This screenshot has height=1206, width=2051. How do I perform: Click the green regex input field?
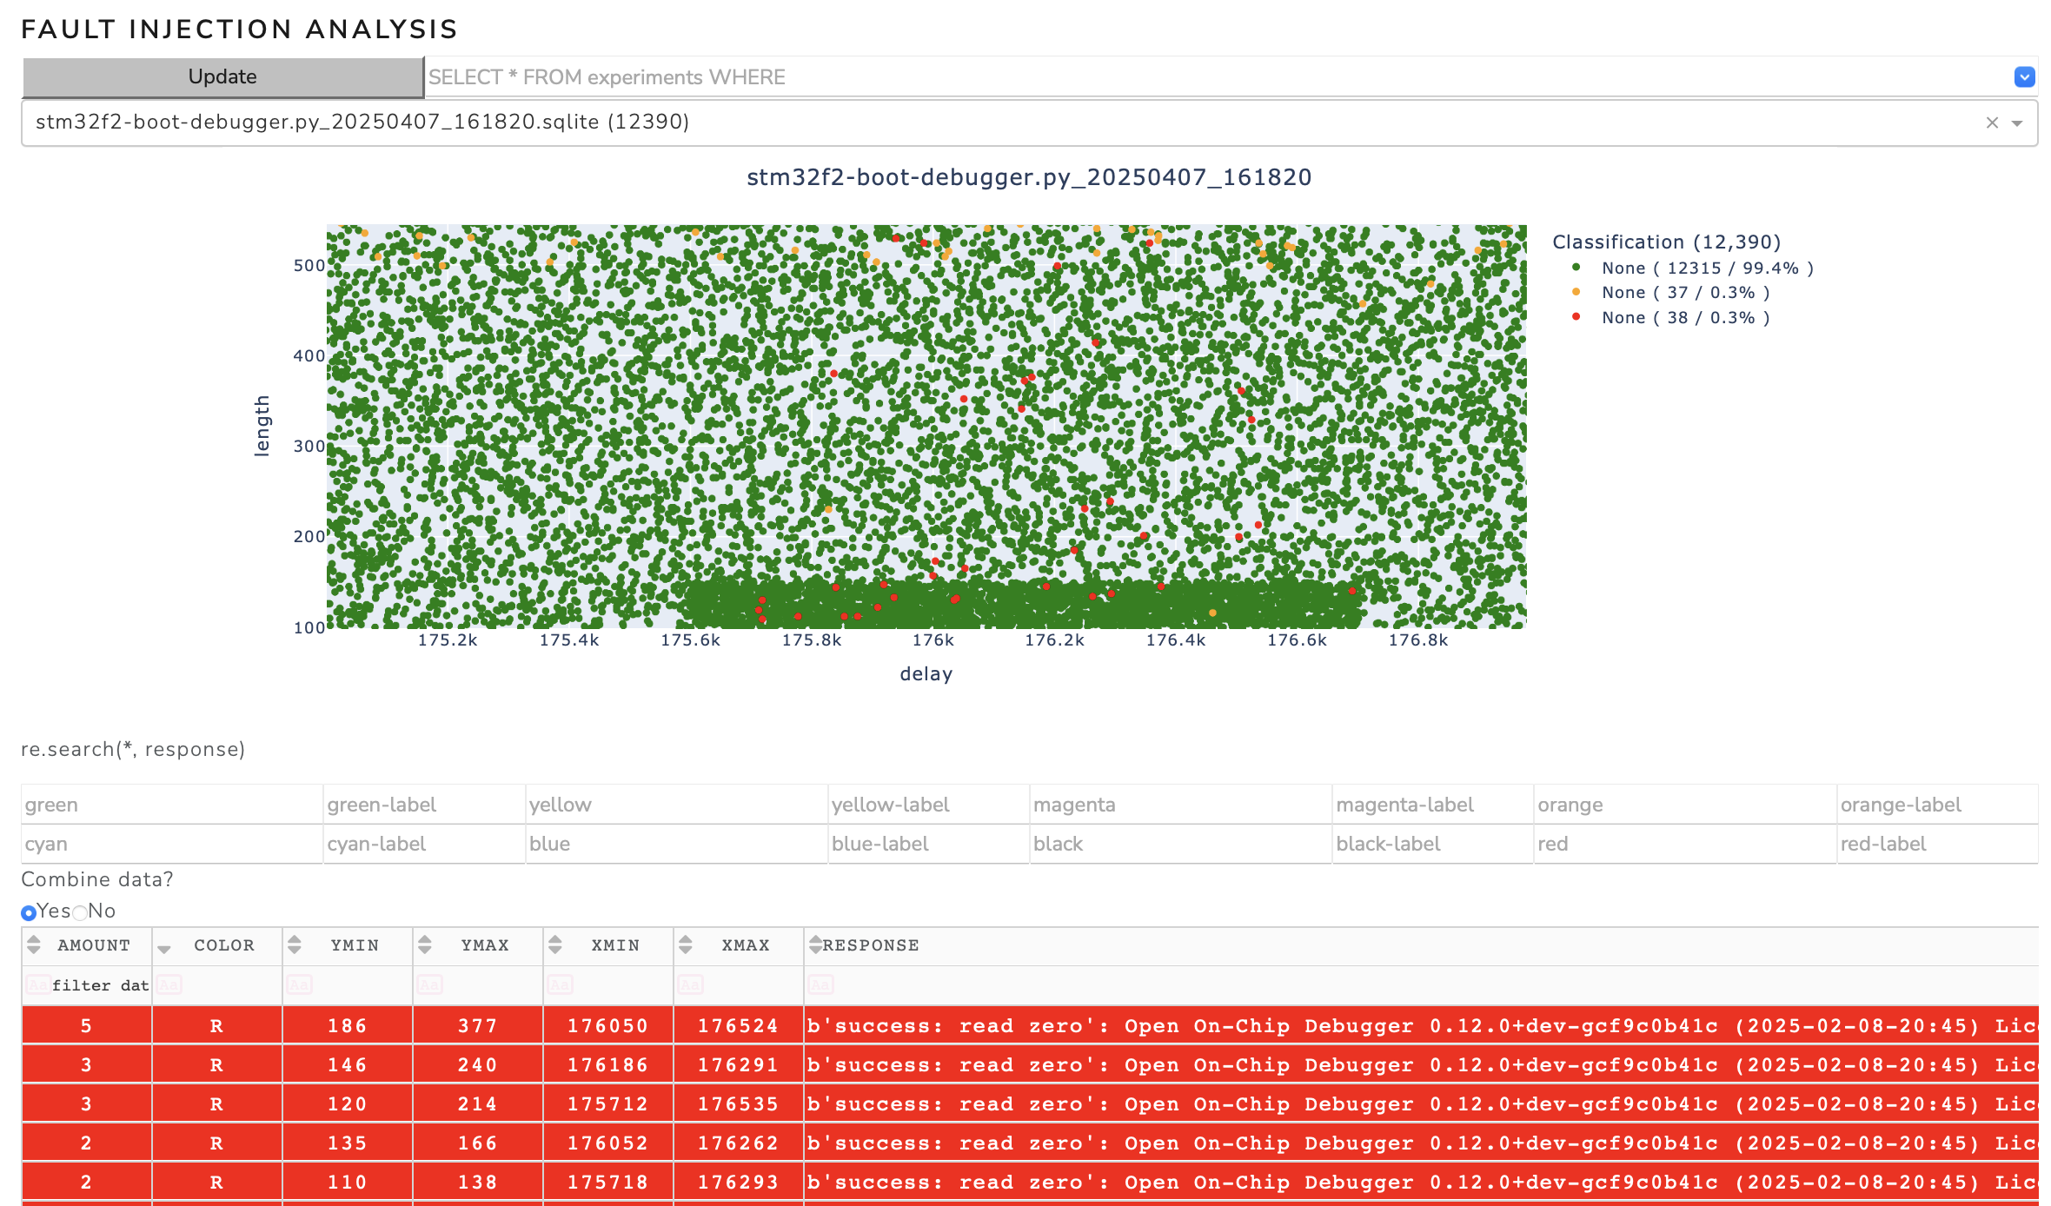click(171, 805)
